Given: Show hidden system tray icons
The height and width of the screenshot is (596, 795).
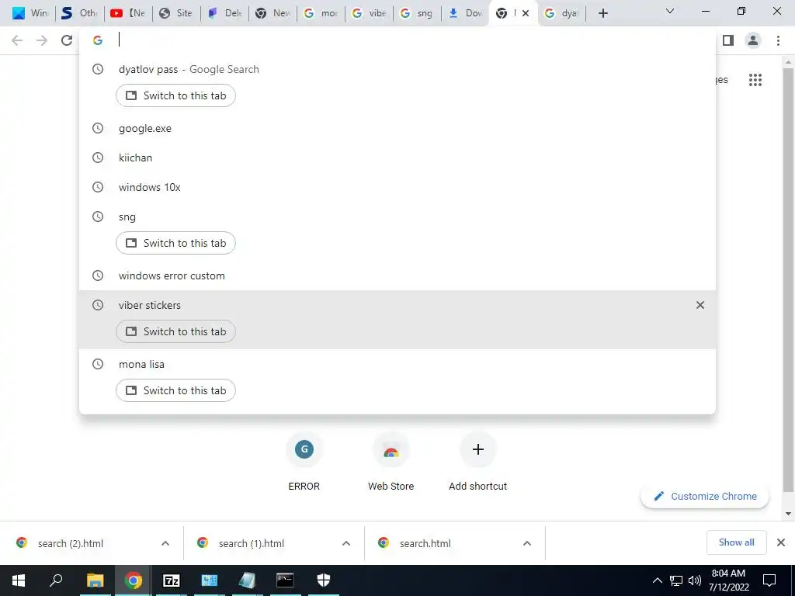Looking at the screenshot, I should click(x=657, y=580).
